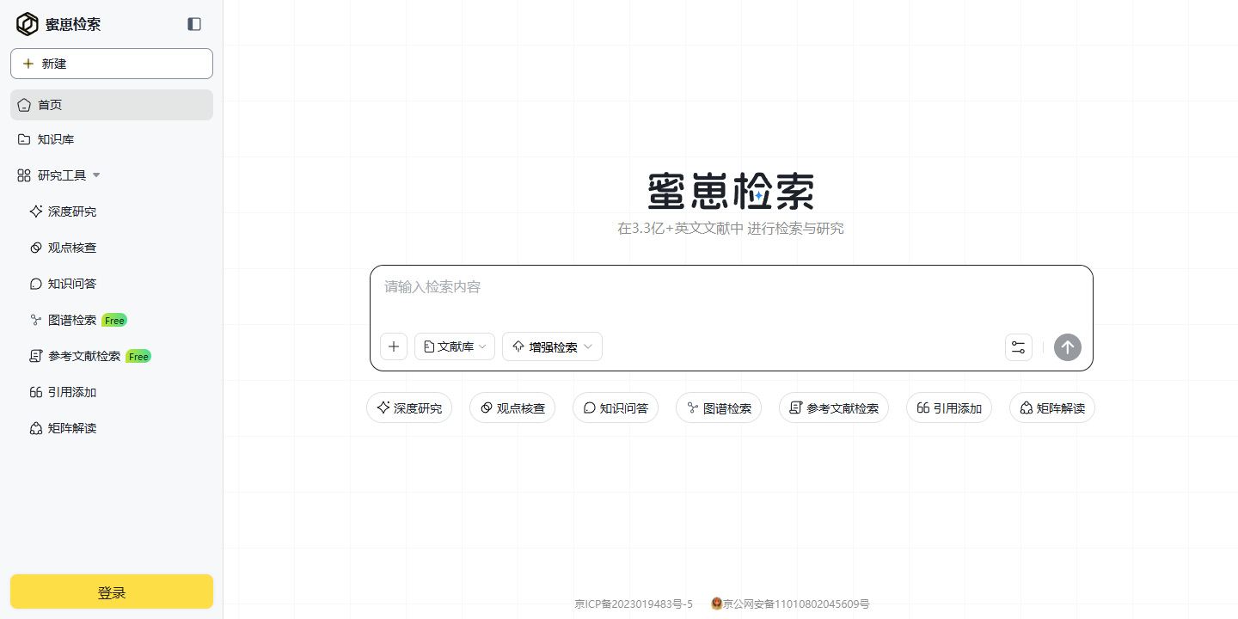Click the 引用添加 chip below search box
Viewport: 1238px width, 619px height.
(x=949, y=408)
